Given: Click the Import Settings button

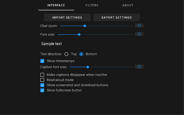Looking at the screenshot, I should pos(67,18).
